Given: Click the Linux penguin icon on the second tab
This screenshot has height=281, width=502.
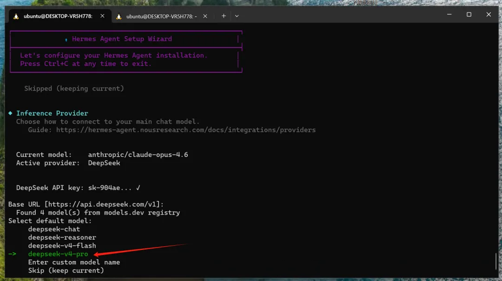Looking at the screenshot, I should click(x=119, y=16).
